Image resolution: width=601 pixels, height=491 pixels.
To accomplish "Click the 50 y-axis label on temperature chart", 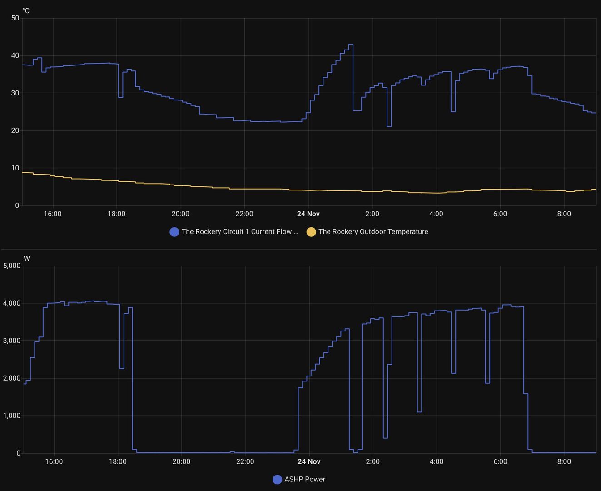I will (x=15, y=18).
